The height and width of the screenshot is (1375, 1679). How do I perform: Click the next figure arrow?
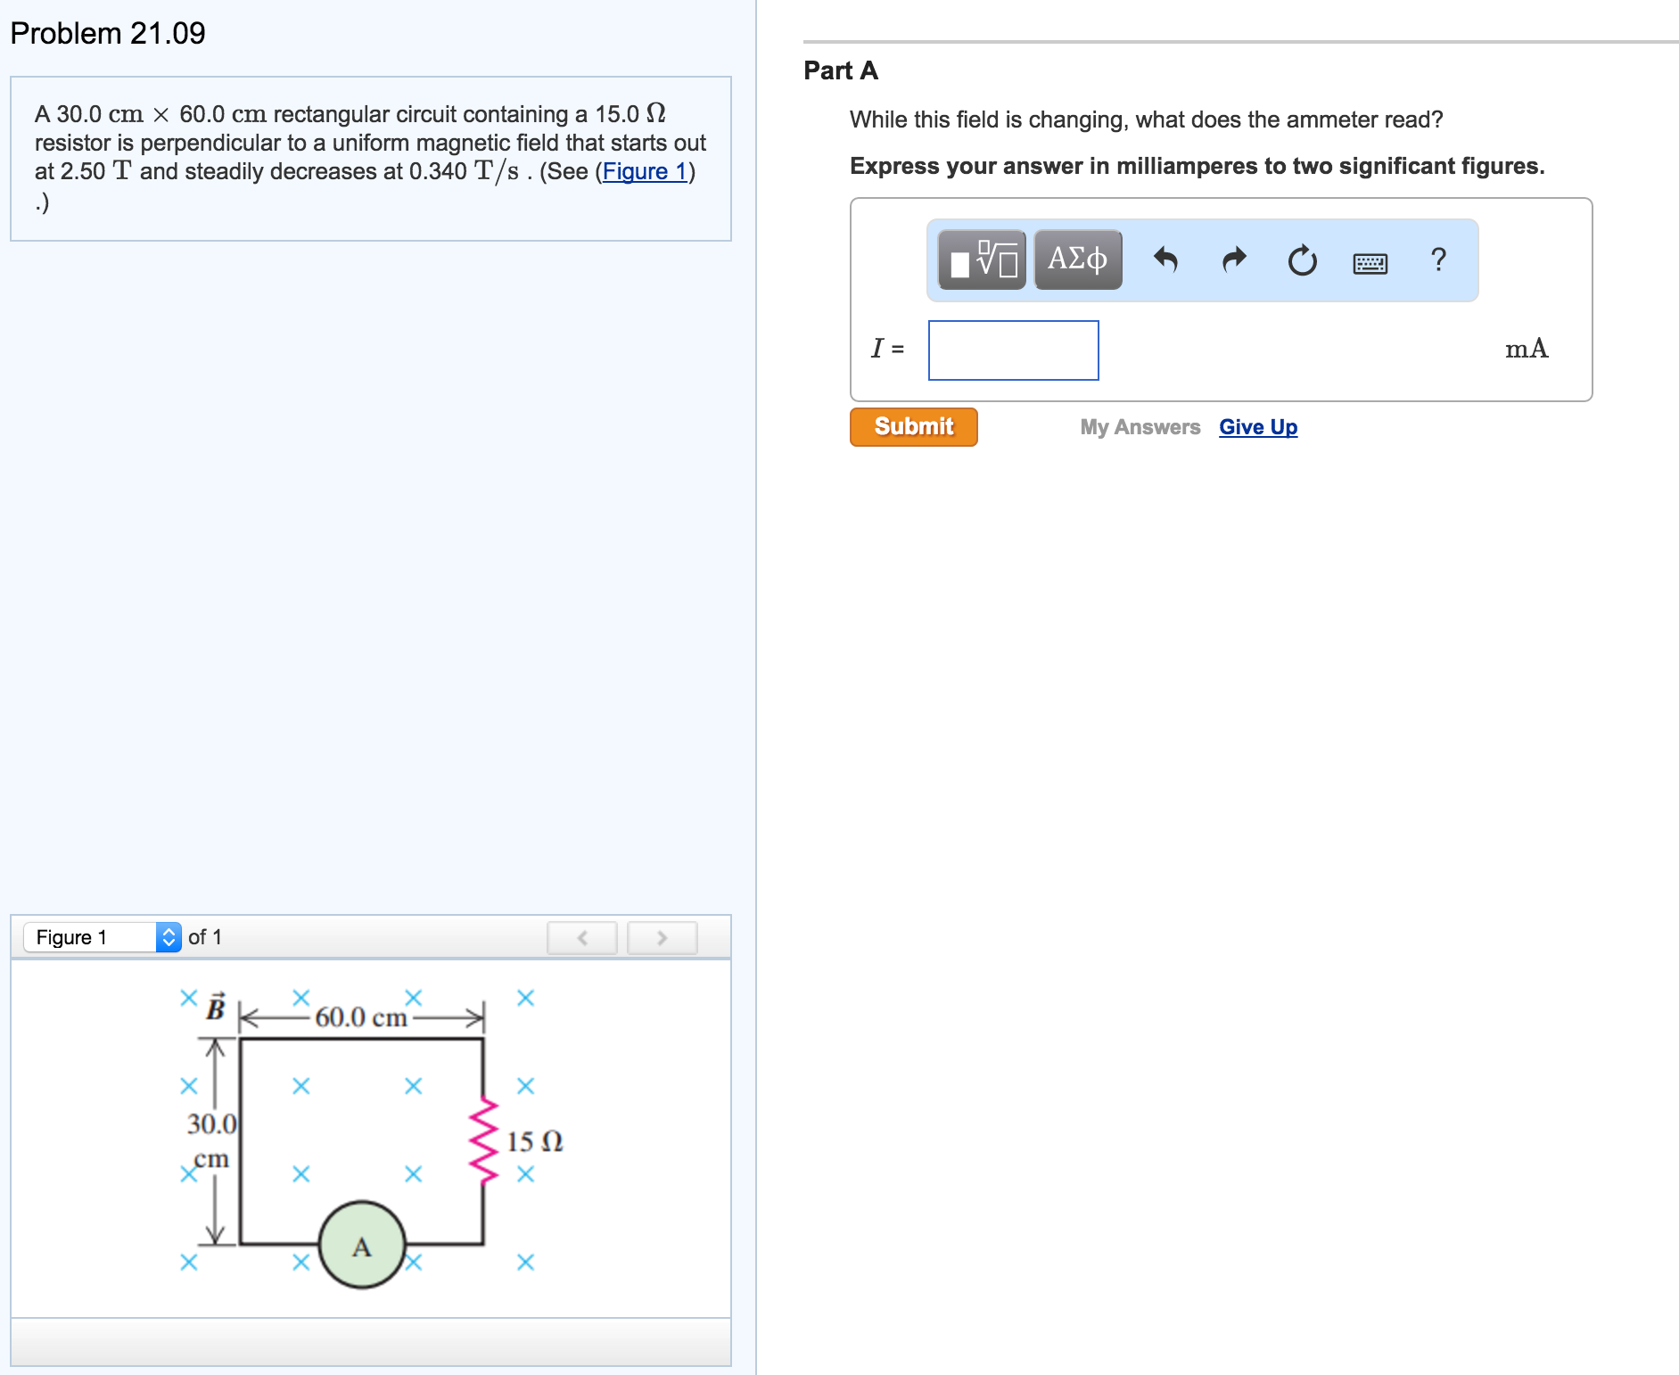[662, 937]
